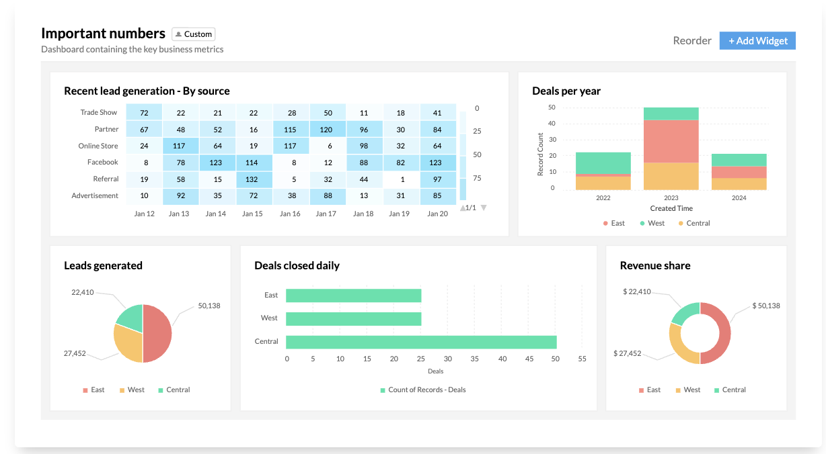Click the Trade Show row label in the heatmap
The image size is (826, 454).
pos(98,112)
